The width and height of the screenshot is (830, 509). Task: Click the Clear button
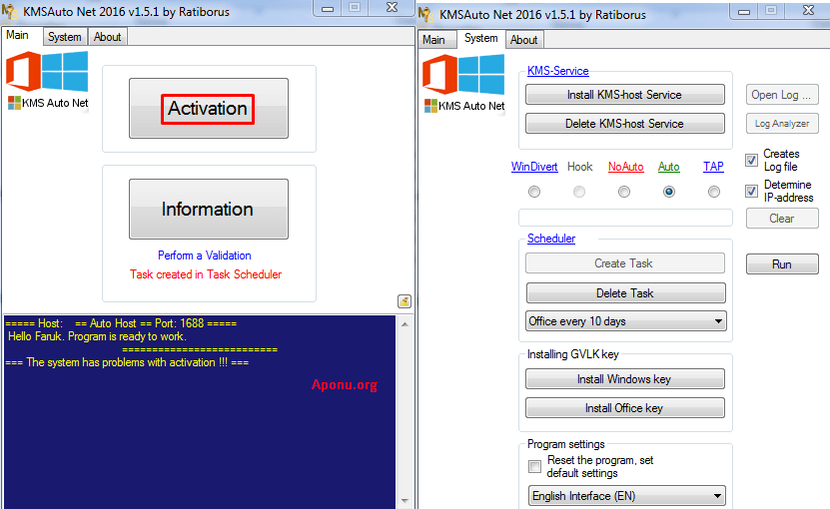point(782,219)
